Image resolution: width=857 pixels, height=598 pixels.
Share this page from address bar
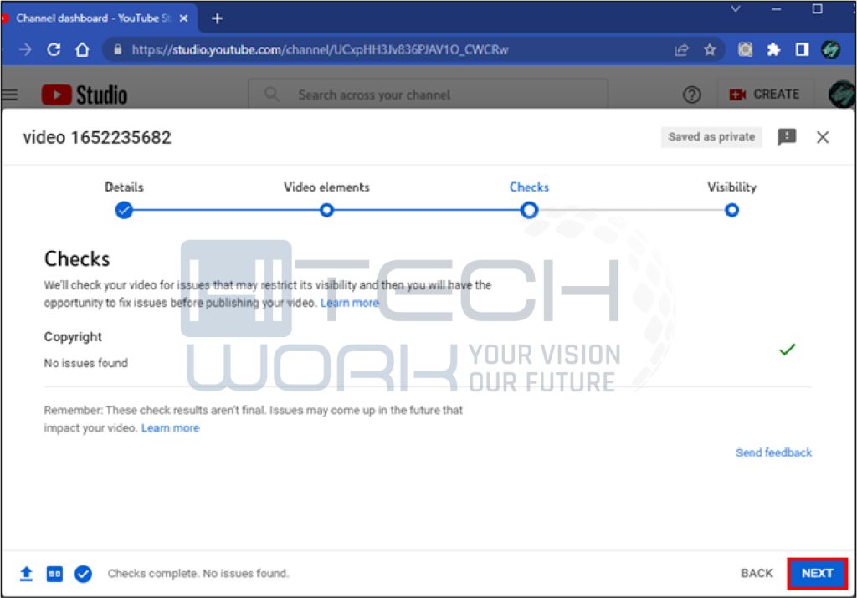click(681, 50)
